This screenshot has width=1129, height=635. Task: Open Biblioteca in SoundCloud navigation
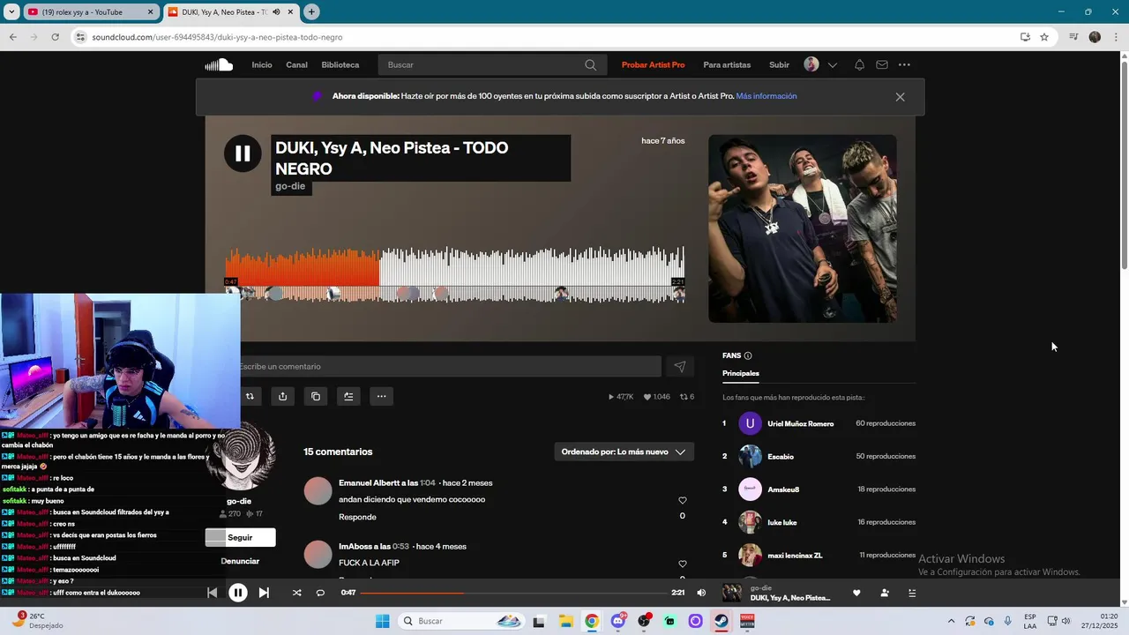[x=340, y=64]
